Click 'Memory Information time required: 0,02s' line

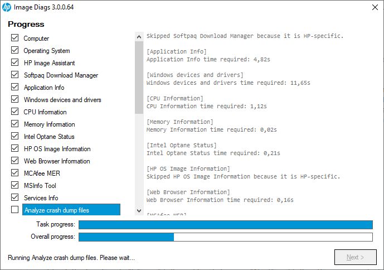212,130
